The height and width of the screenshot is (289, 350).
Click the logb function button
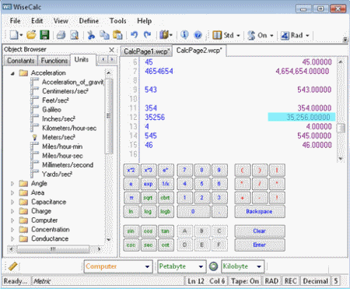pos(166,211)
